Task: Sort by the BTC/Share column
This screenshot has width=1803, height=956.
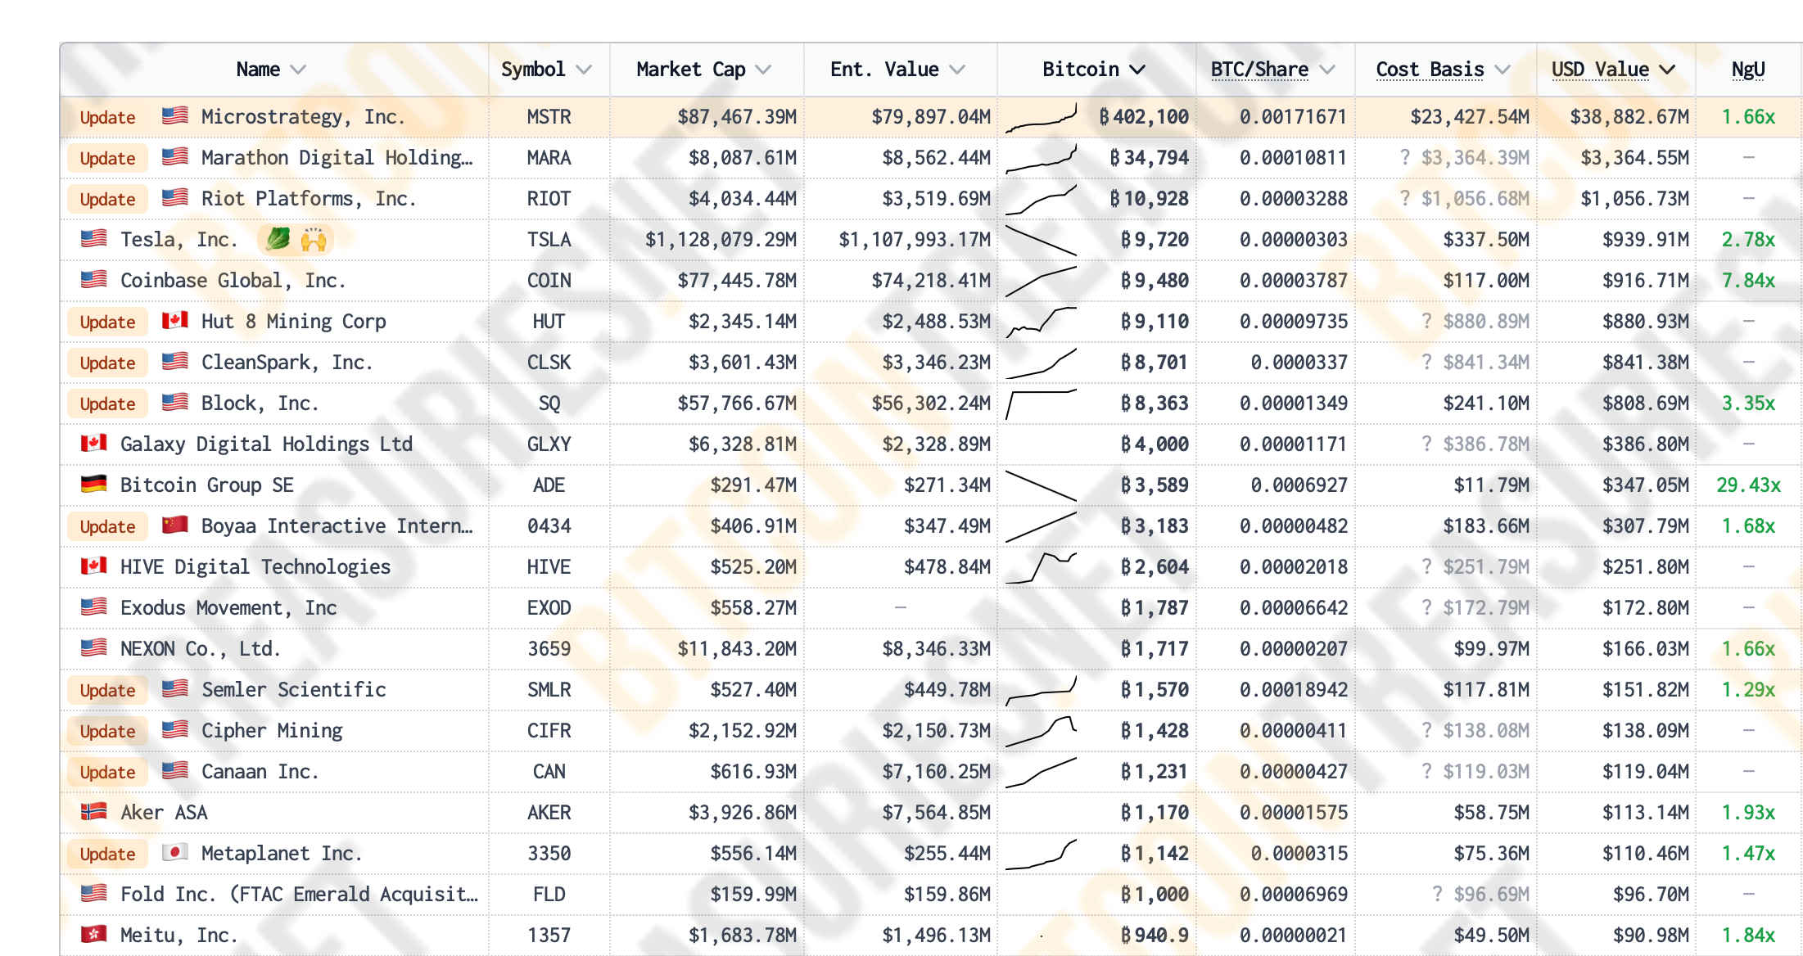Action: [1273, 70]
